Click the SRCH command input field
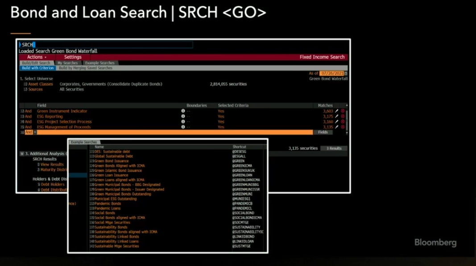The height and width of the screenshot is (266, 476). 106,45
